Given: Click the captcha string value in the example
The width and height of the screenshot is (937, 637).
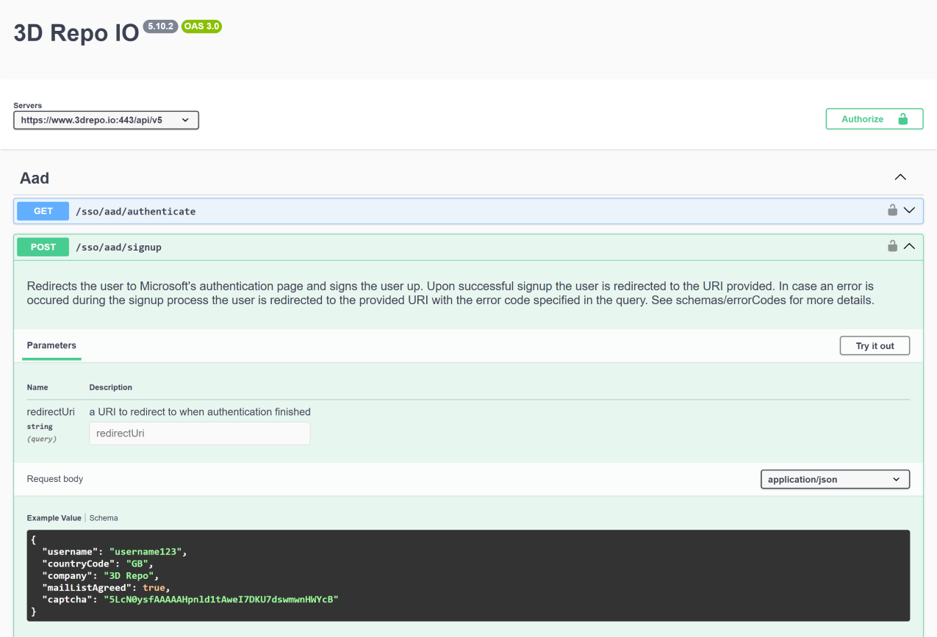Looking at the screenshot, I should click(x=221, y=600).
